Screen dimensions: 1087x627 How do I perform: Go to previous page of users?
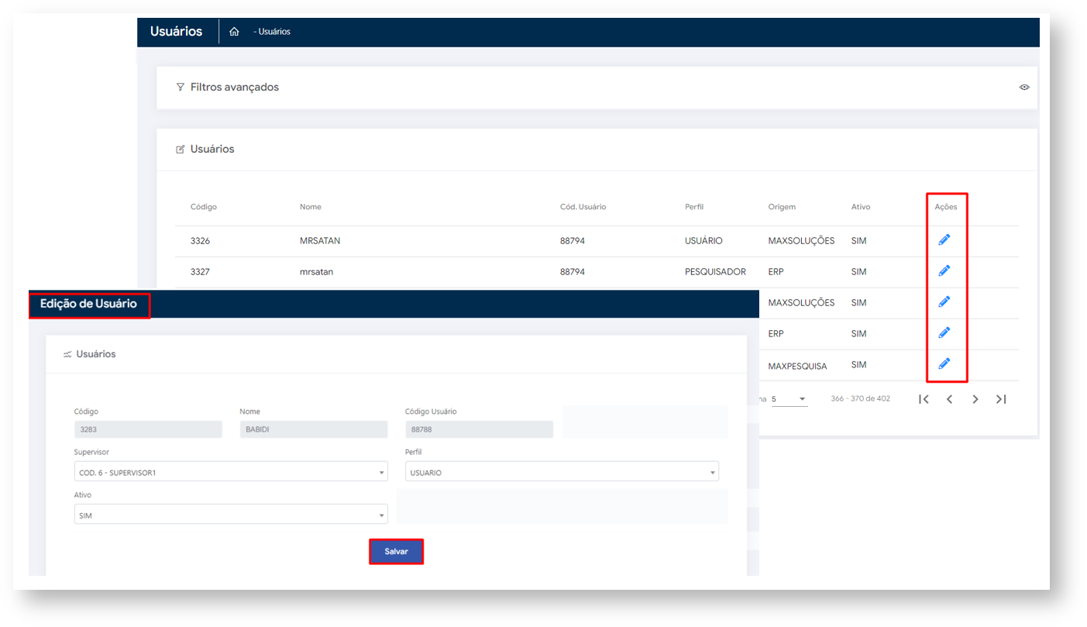coord(949,399)
